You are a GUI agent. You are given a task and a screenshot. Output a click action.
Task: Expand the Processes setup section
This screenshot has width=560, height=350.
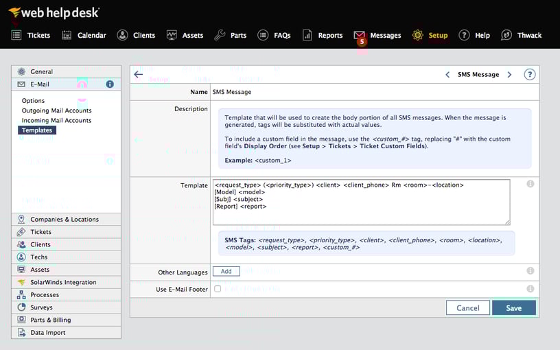coord(45,295)
